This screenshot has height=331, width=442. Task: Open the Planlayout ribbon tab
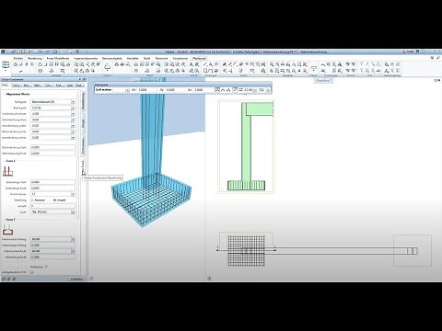(199, 58)
